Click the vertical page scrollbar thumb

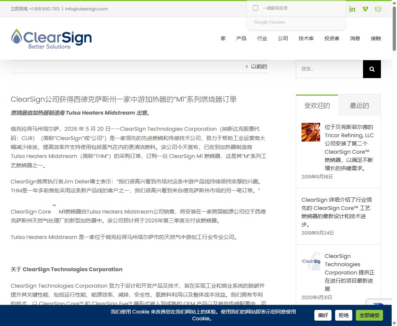click(x=394, y=28)
